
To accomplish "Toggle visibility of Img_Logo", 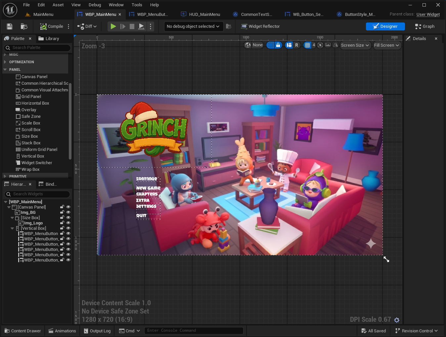I will (x=68, y=223).
